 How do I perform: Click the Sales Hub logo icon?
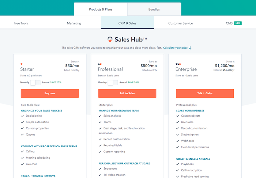110,39
